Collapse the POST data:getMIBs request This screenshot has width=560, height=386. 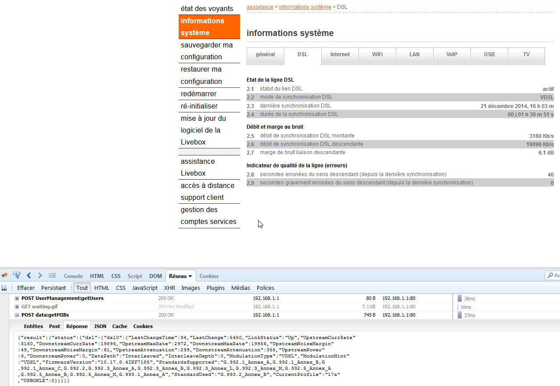click(x=16, y=315)
